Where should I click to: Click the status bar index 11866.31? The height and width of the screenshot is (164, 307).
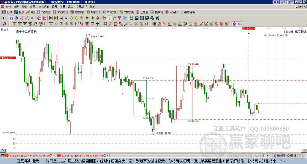click(x=67, y=156)
